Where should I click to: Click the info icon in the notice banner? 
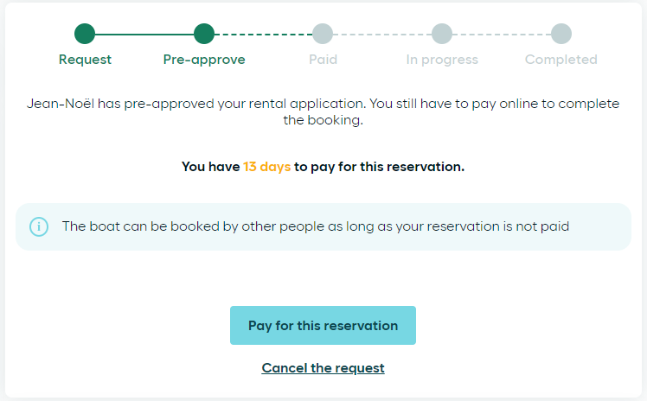point(39,226)
